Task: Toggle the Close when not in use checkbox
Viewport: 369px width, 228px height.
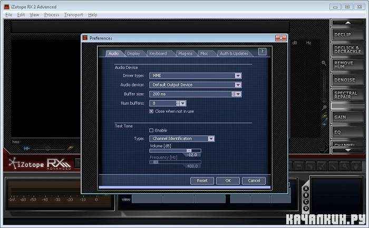Action: tap(151, 111)
